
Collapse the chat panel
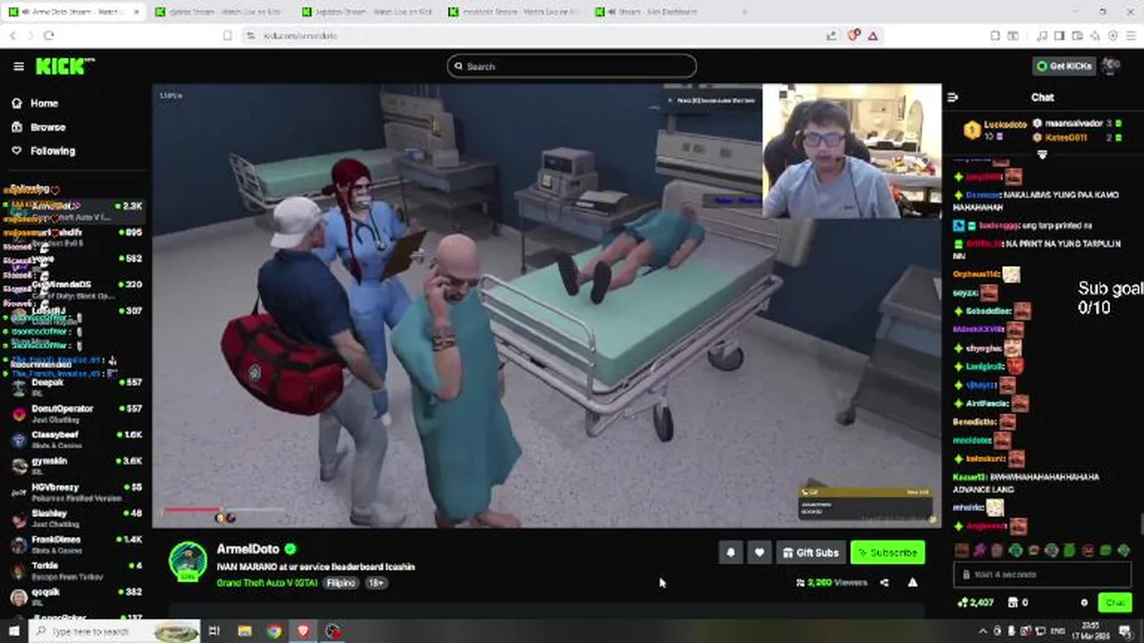click(953, 97)
